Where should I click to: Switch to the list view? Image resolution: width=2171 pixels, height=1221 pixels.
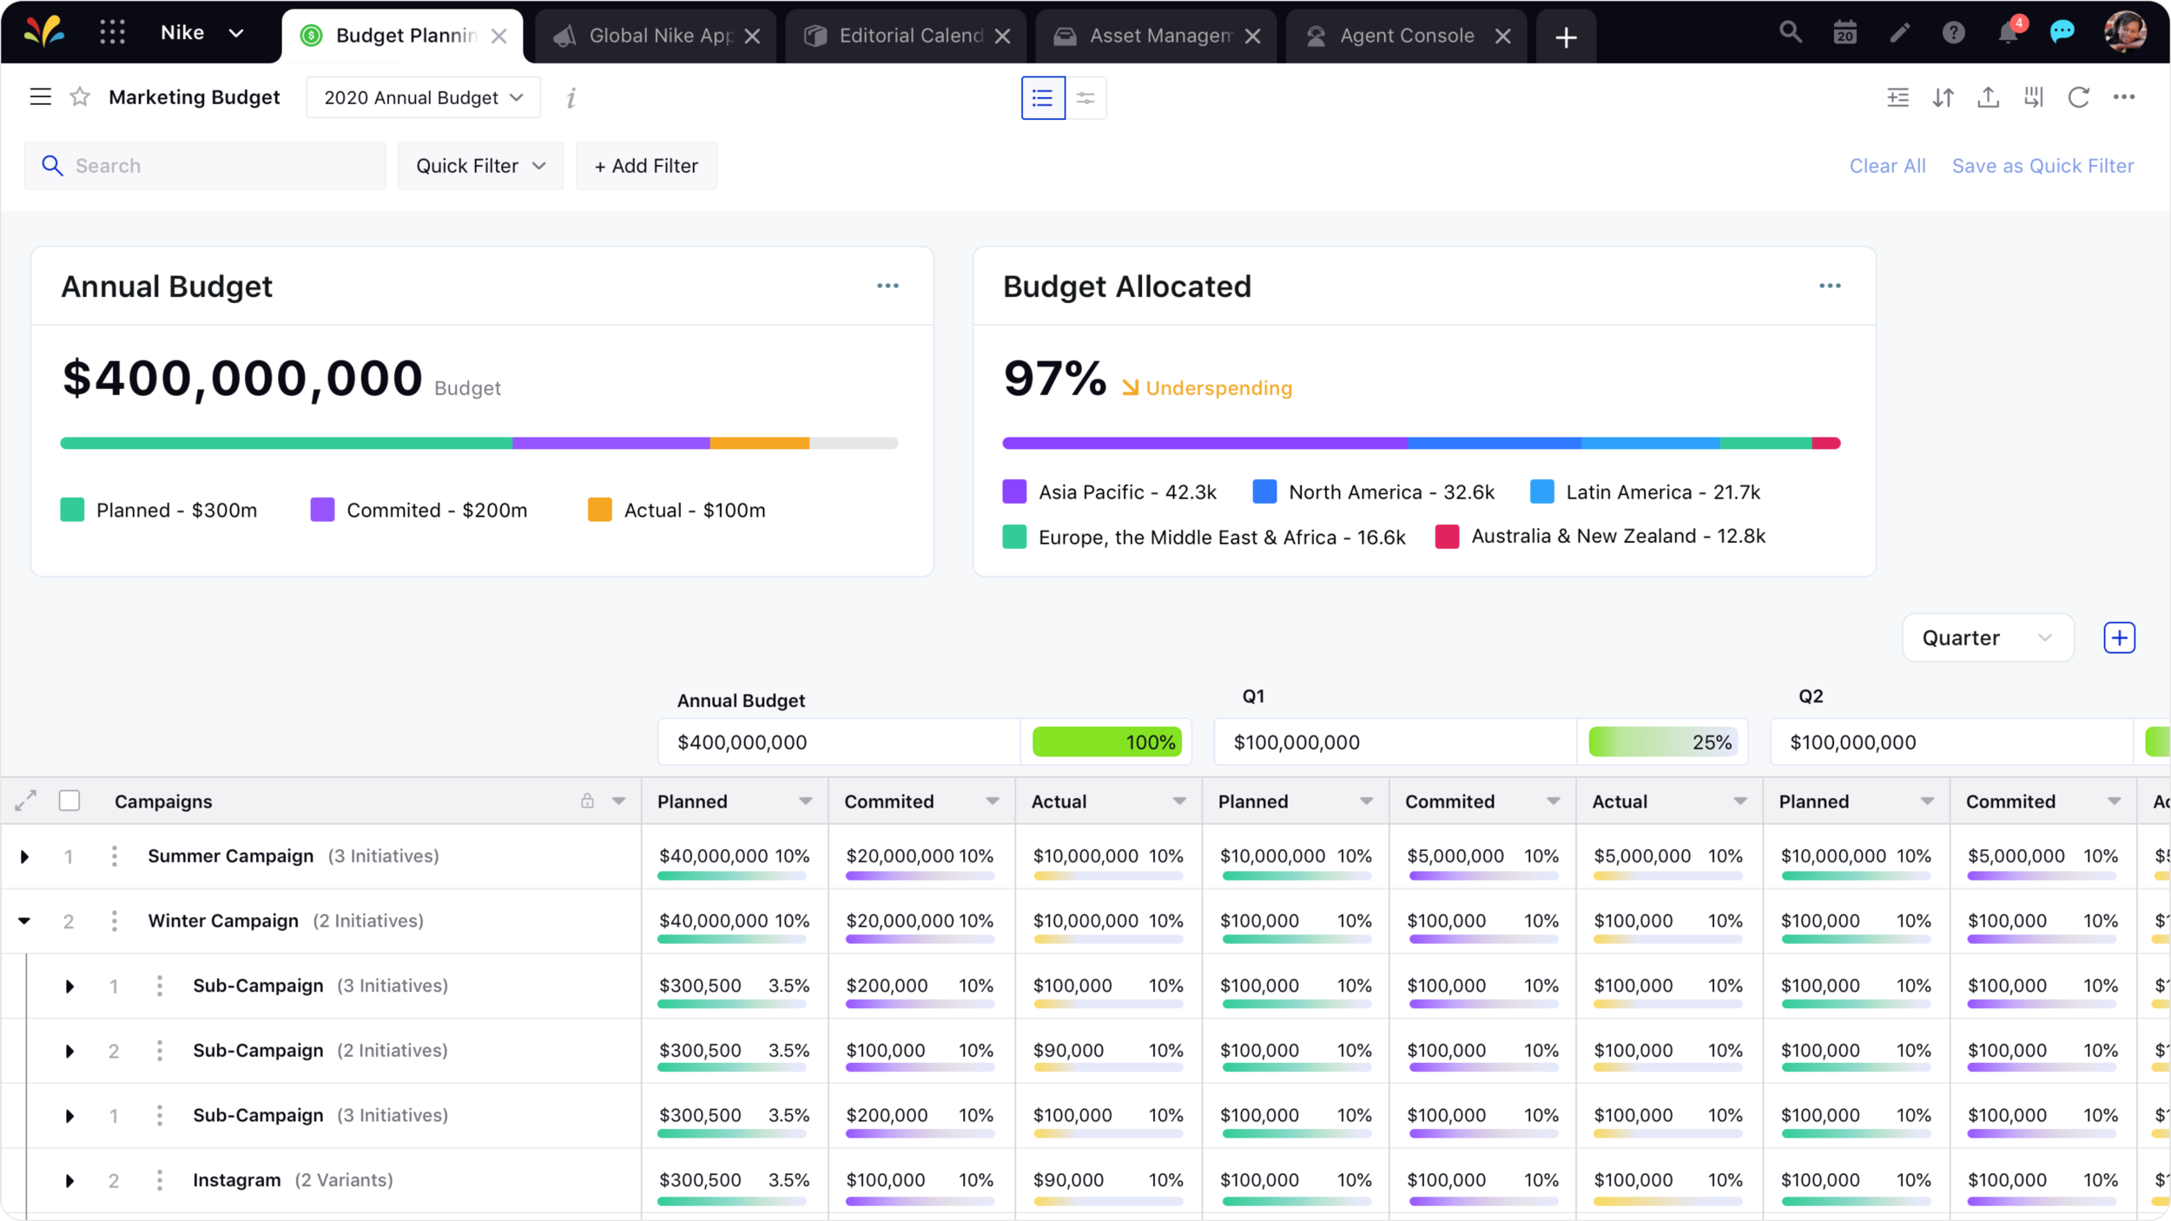point(1042,97)
